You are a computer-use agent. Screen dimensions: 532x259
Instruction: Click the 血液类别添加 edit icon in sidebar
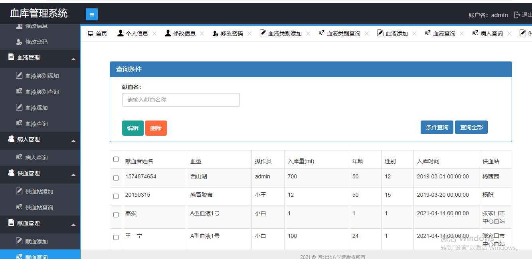coord(19,75)
